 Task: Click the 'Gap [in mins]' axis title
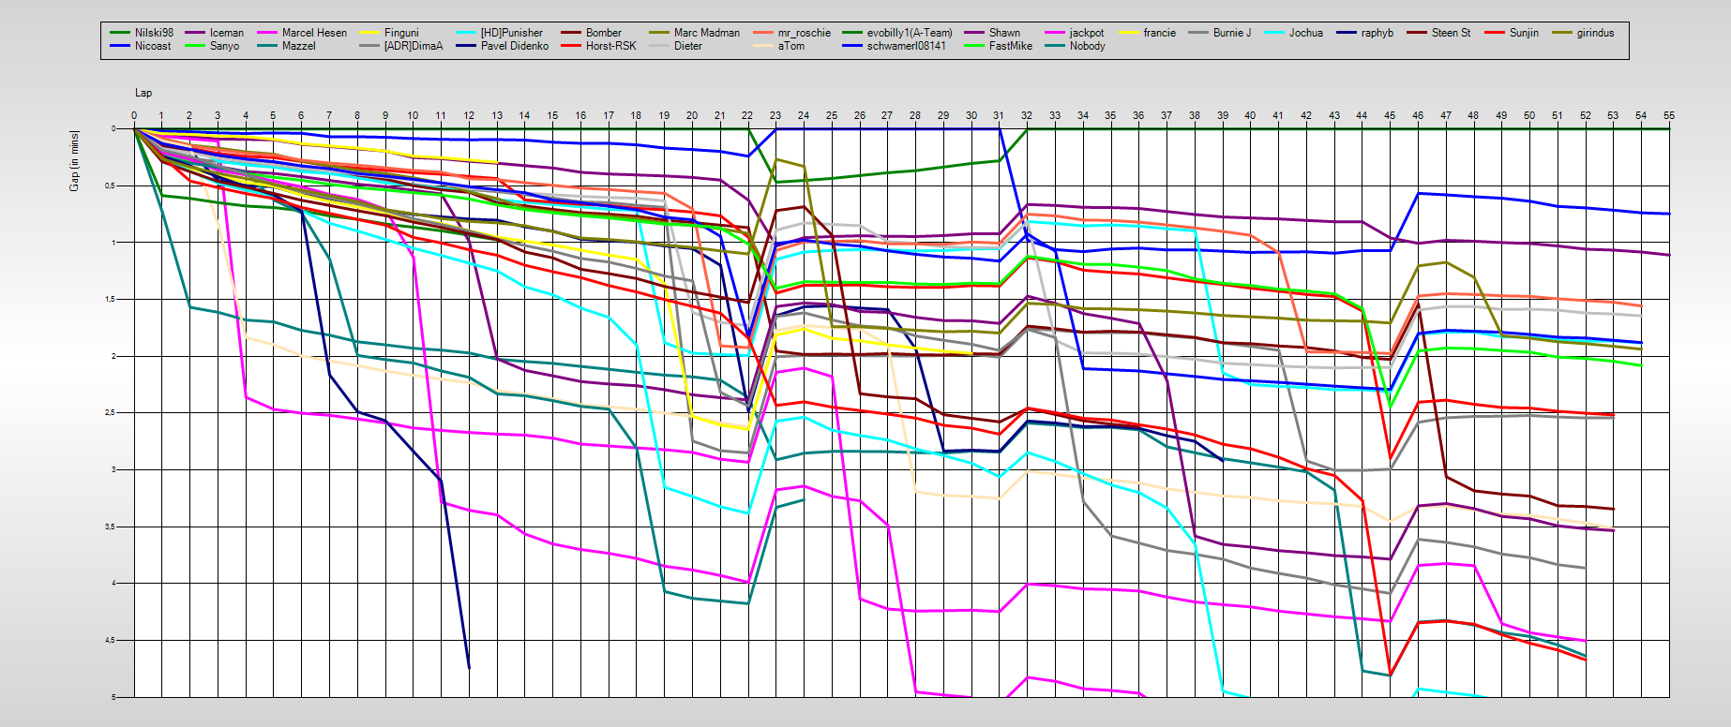74,161
